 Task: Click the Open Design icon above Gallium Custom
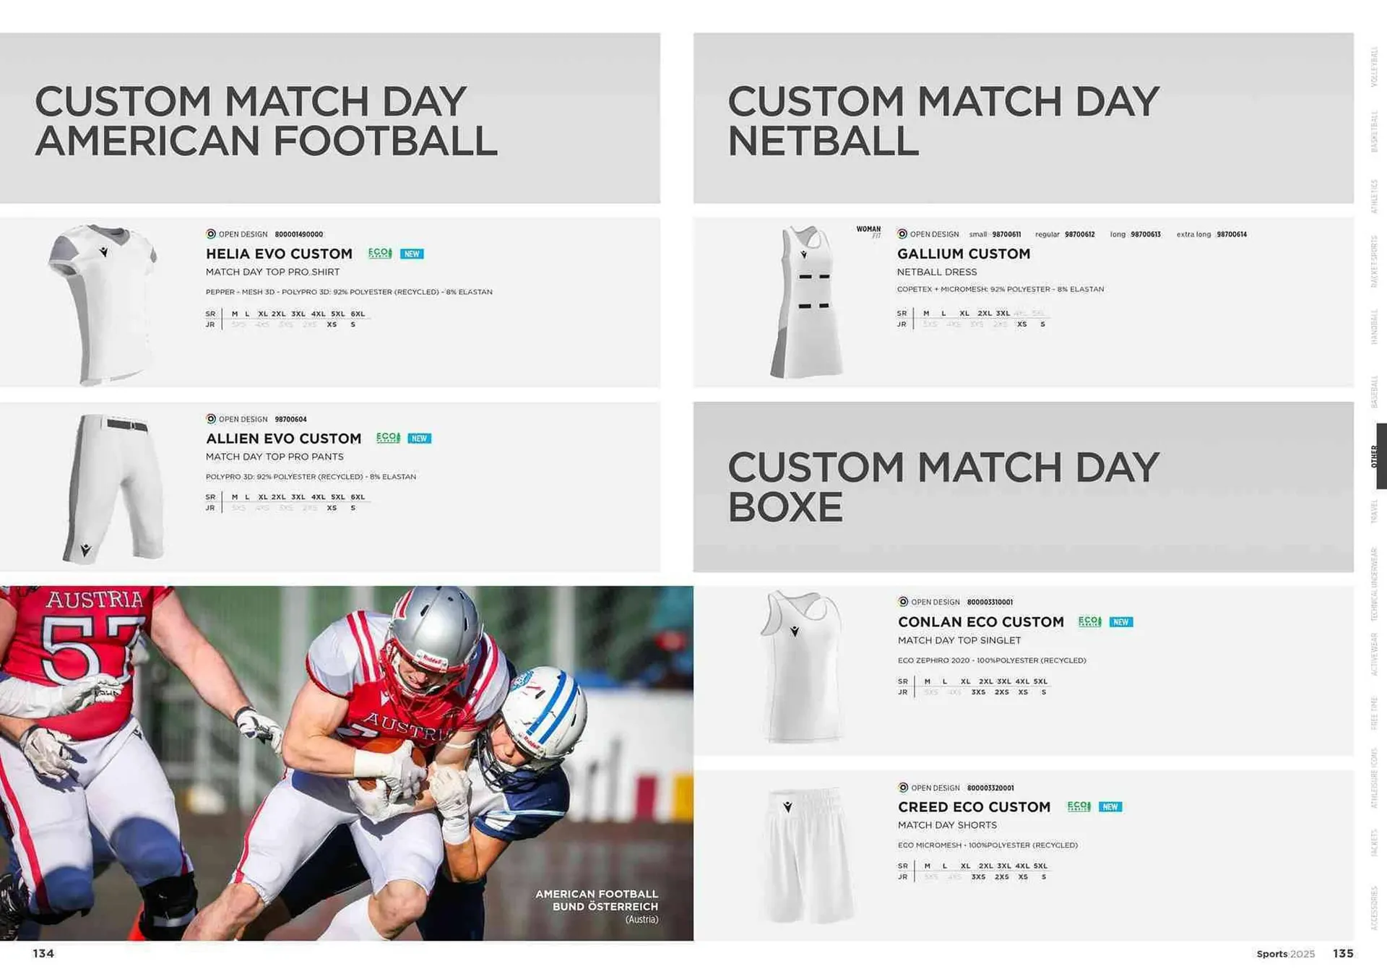[x=902, y=234]
